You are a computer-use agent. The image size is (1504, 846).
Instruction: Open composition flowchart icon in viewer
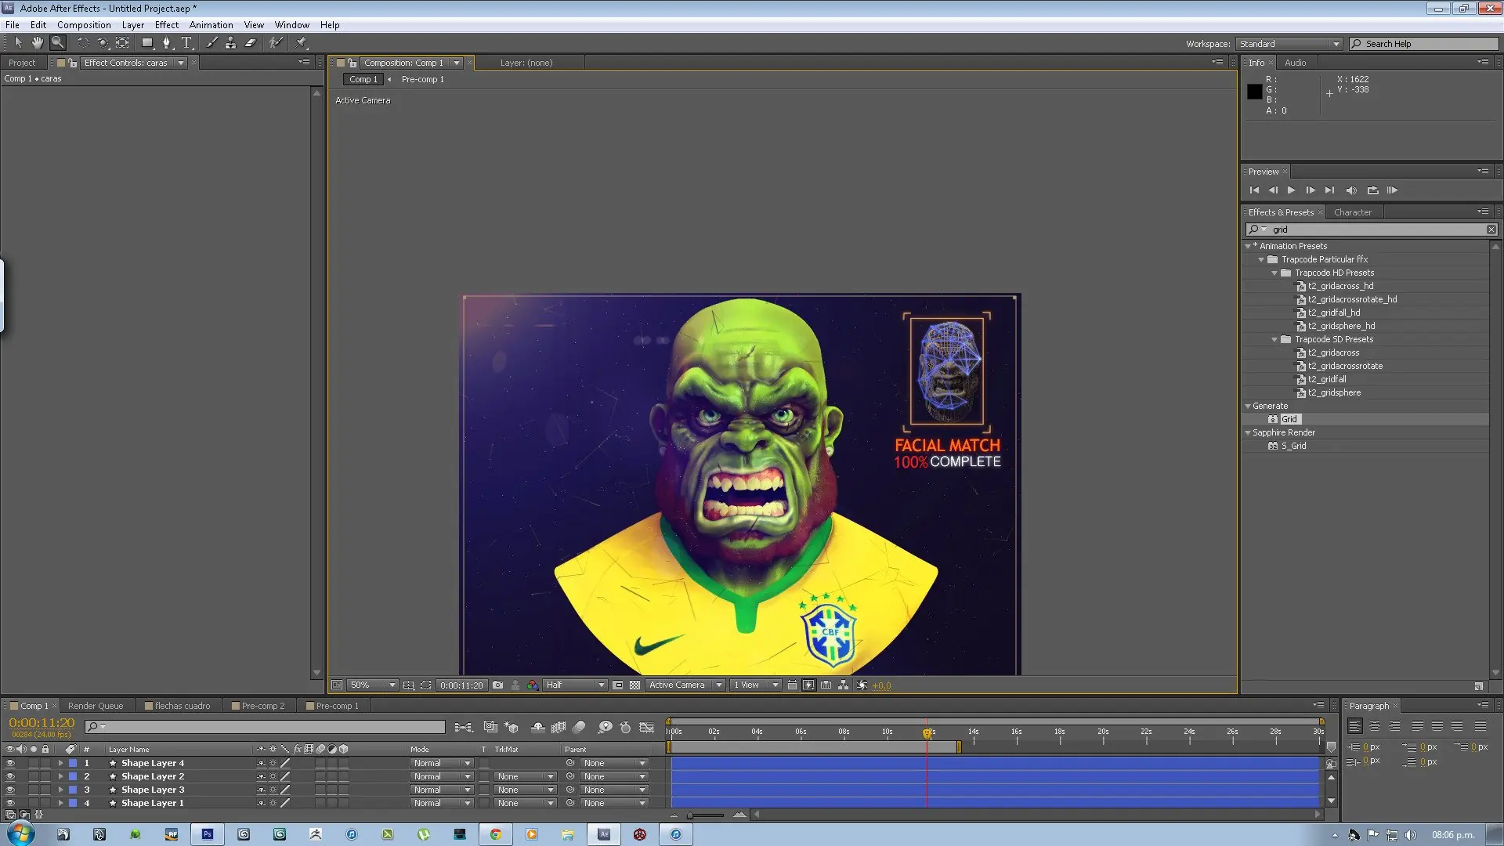(x=843, y=685)
